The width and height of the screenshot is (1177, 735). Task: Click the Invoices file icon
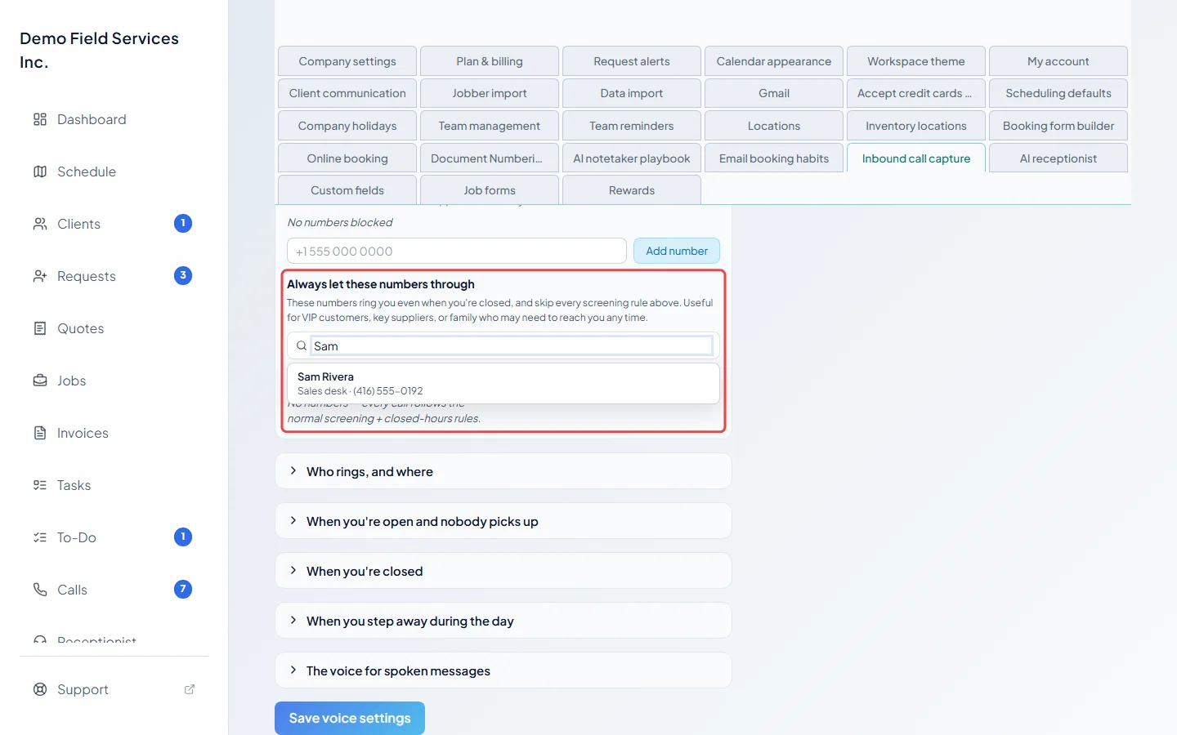[x=40, y=433]
